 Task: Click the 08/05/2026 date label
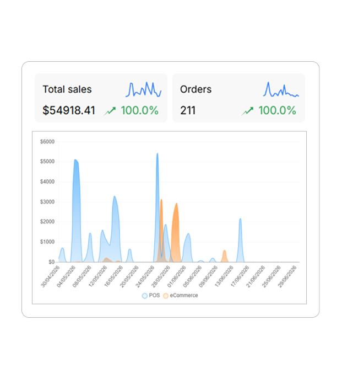(x=82, y=276)
